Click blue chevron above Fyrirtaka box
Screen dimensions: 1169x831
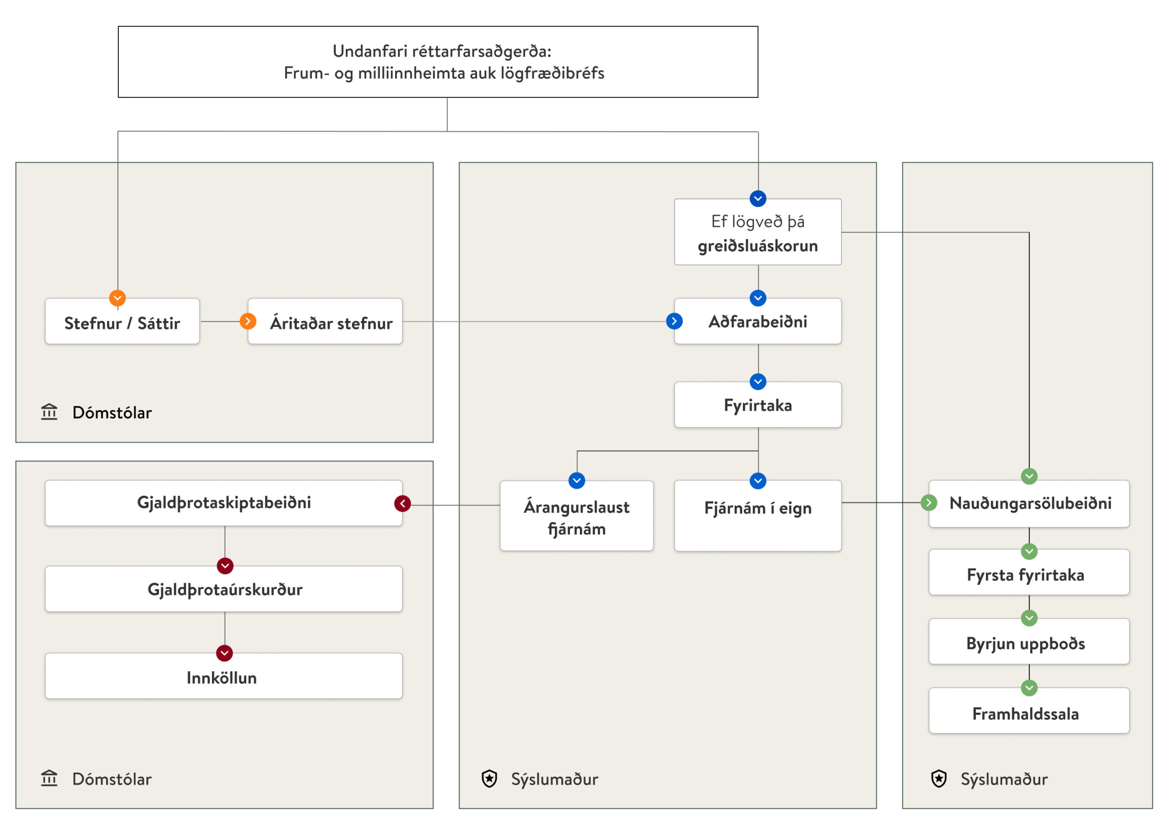[x=758, y=381]
